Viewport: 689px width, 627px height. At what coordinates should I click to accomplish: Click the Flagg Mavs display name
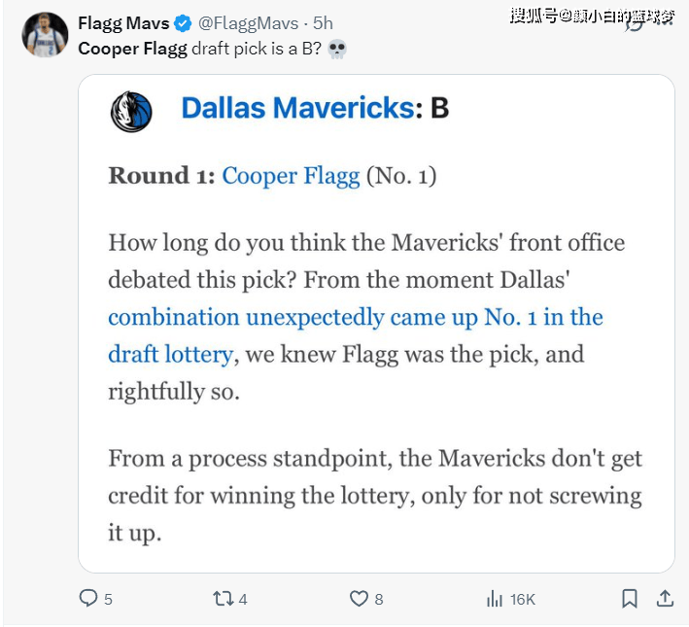122,23
